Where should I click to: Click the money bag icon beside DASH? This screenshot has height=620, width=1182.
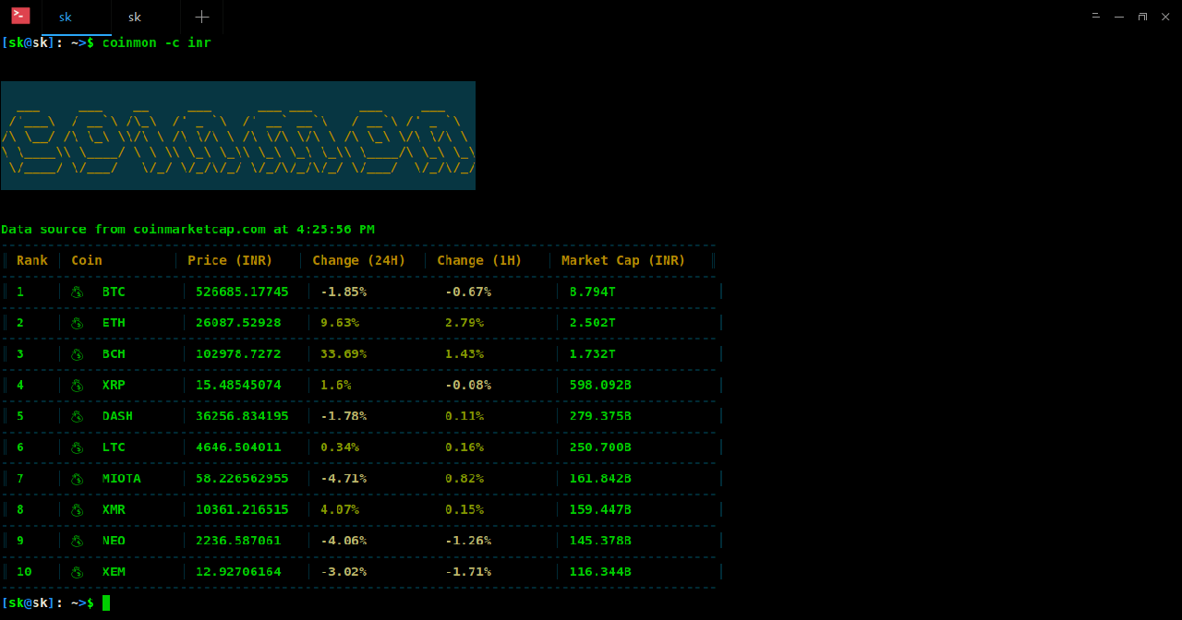pos(78,417)
